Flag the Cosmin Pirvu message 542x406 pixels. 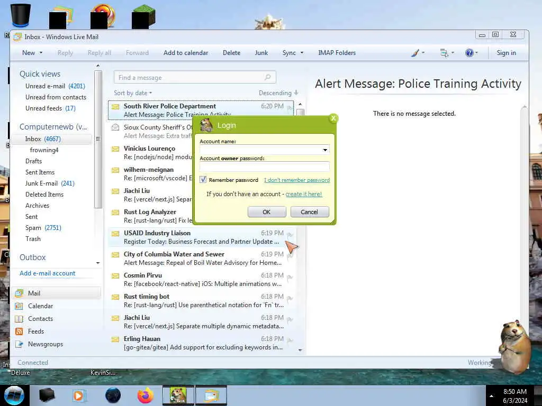pyautogui.click(x=290, y=277)
